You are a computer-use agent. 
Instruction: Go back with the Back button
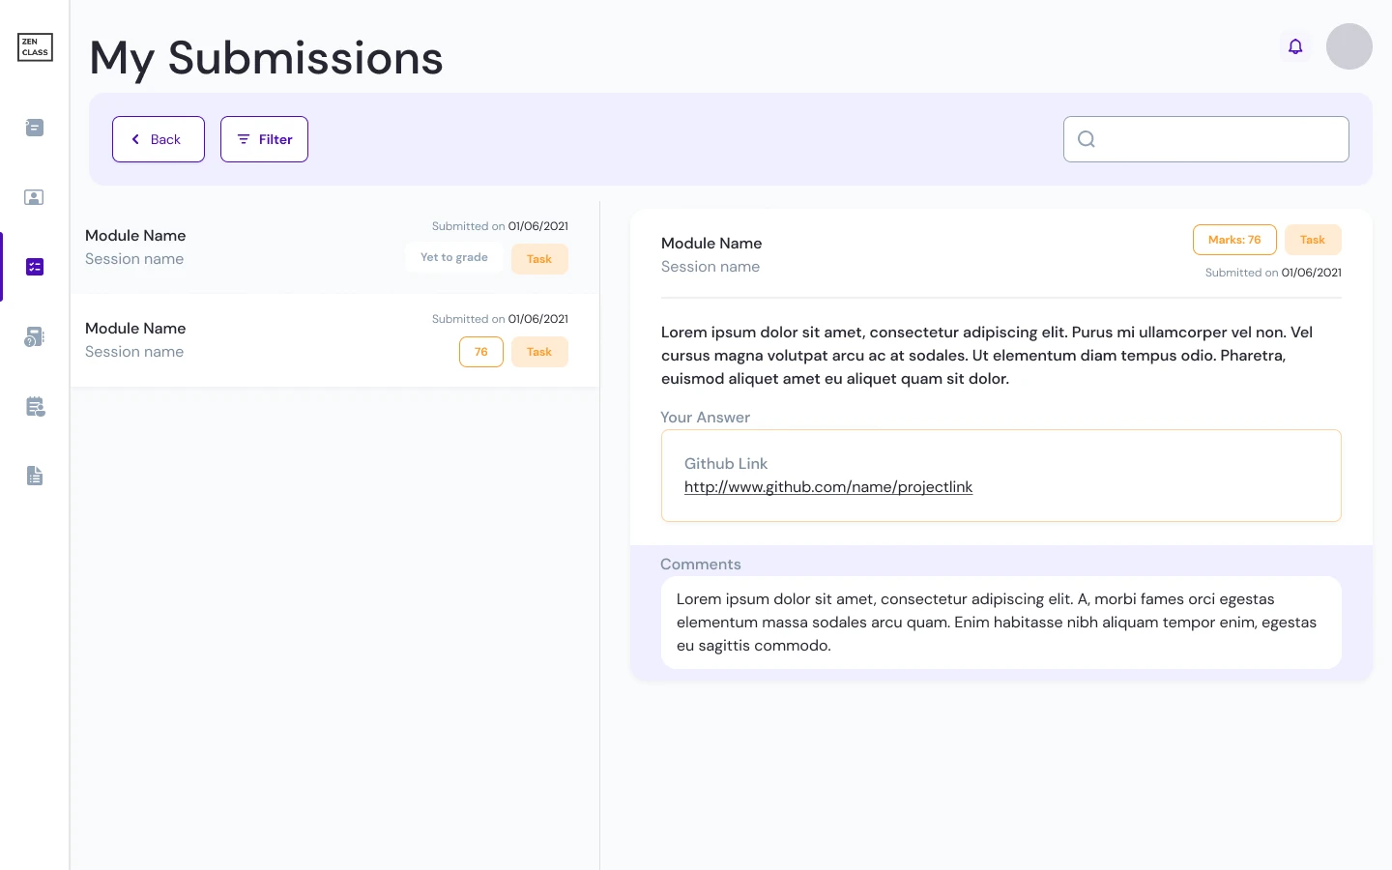(x=159, y=139)
